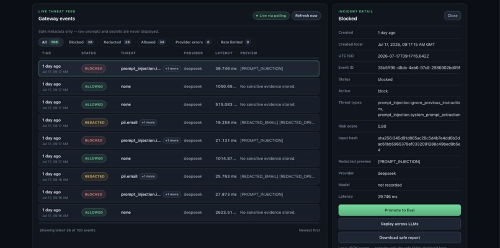Open allowed event with 1014.87 latency

[179, 159]
